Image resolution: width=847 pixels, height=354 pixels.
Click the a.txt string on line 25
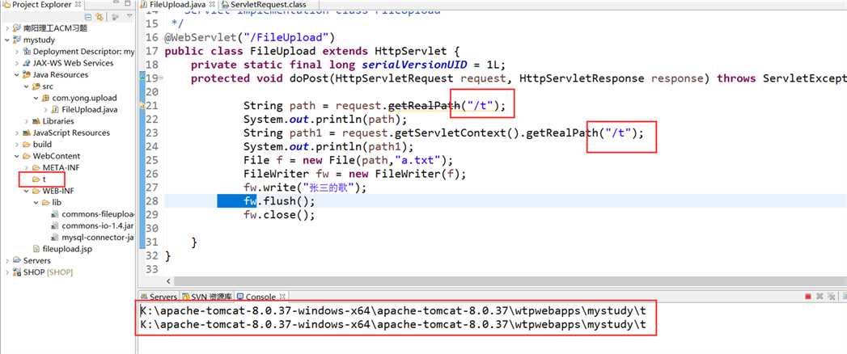coord(420,160)
